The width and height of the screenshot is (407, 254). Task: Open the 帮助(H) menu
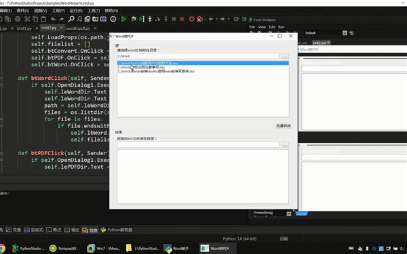pyautogui.click(x=111, y=11)
